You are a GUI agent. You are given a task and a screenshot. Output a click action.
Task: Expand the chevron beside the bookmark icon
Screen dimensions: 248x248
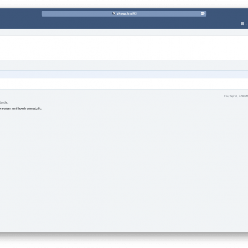pyautogui.click(x=246, y=24)
